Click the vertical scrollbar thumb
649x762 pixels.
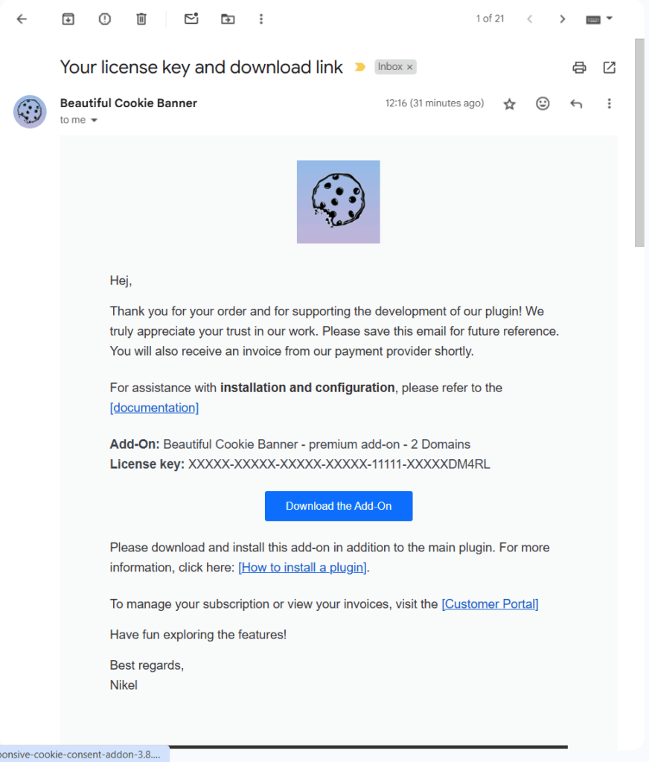[640, 143]
